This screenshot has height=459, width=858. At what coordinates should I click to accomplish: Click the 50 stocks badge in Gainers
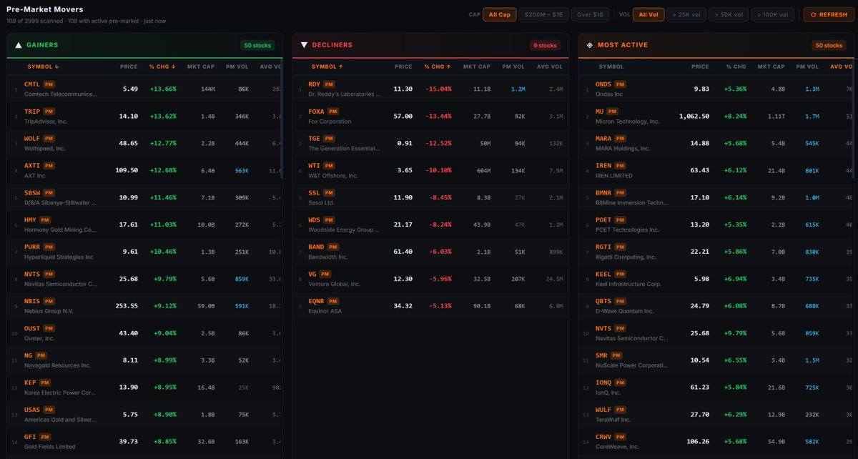click(257, 45)
